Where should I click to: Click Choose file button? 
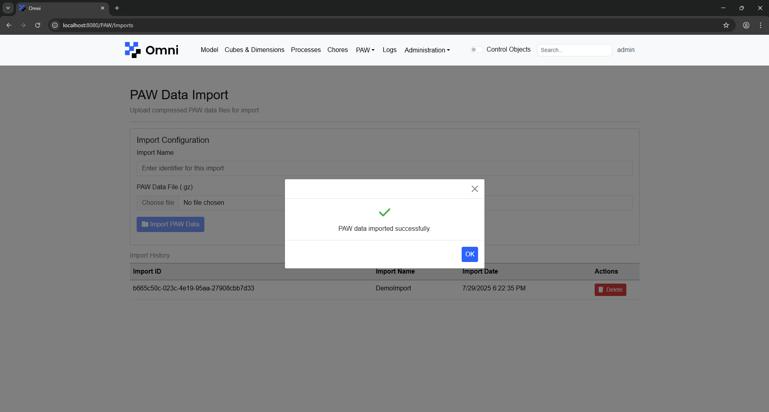[x=158, y=203]
